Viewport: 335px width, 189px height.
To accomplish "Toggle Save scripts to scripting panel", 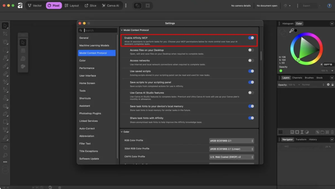I will pyautogui.click(x=251, y=82).
